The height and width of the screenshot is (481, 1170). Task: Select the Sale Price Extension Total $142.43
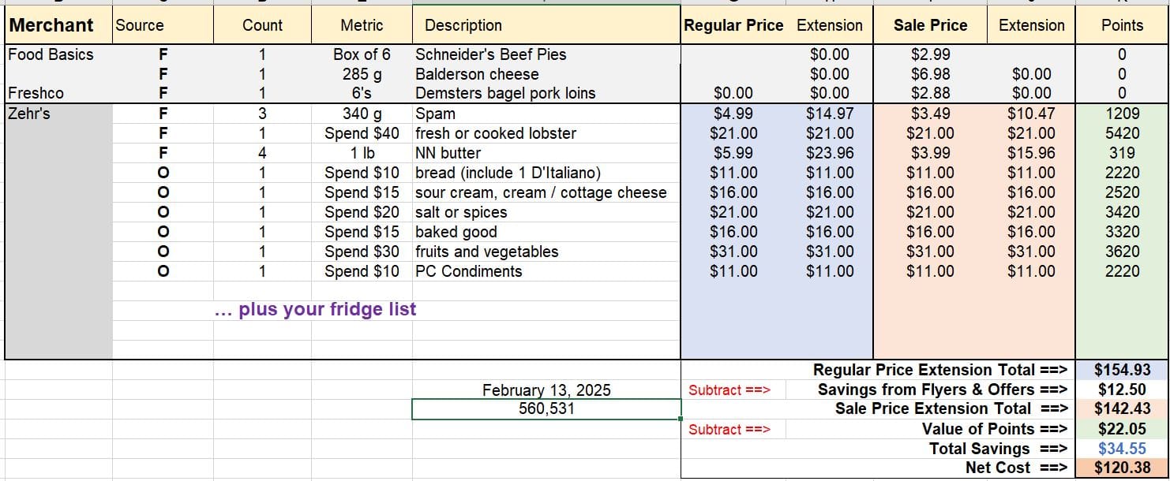(1122, 409)
